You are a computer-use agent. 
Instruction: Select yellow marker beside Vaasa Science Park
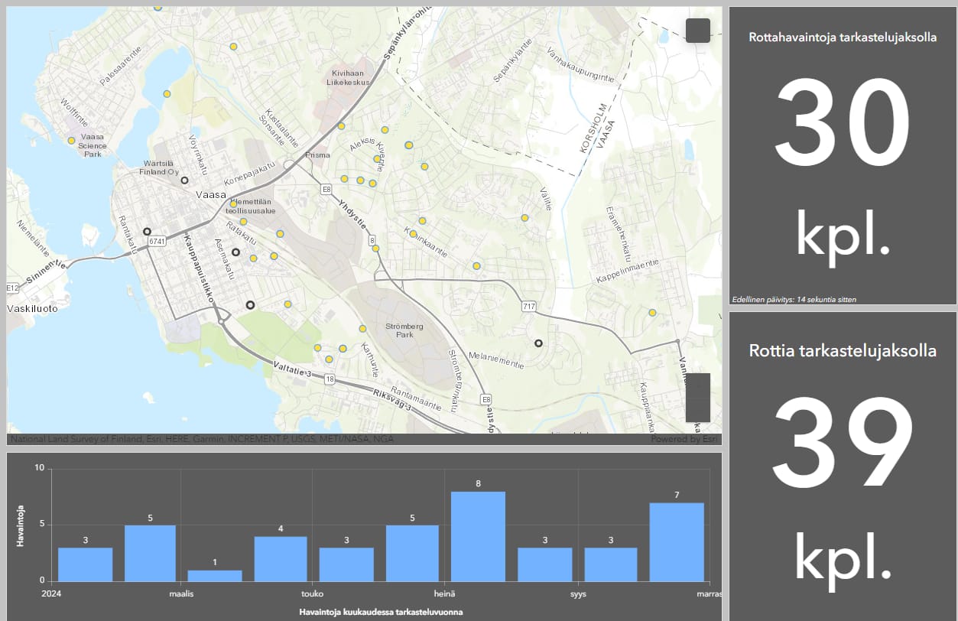(x=71, y=141)
